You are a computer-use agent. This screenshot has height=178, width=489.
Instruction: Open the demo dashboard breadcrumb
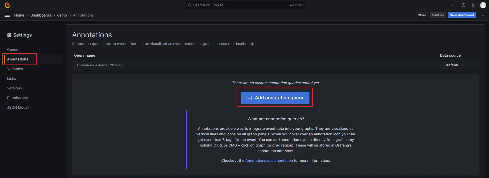(x=62, y=15)
